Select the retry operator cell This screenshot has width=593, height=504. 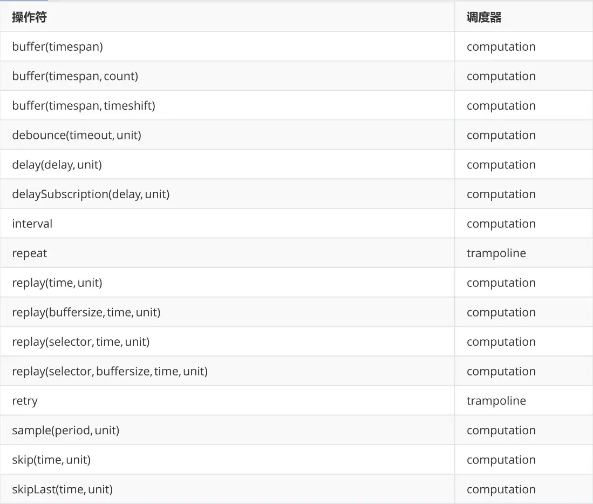point(227,401)
